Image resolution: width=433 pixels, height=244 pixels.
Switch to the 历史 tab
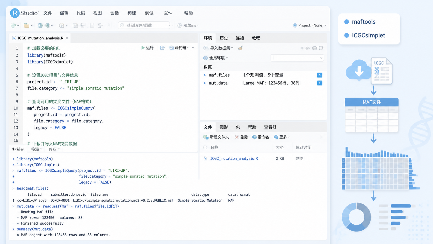(x=224, y=38)
